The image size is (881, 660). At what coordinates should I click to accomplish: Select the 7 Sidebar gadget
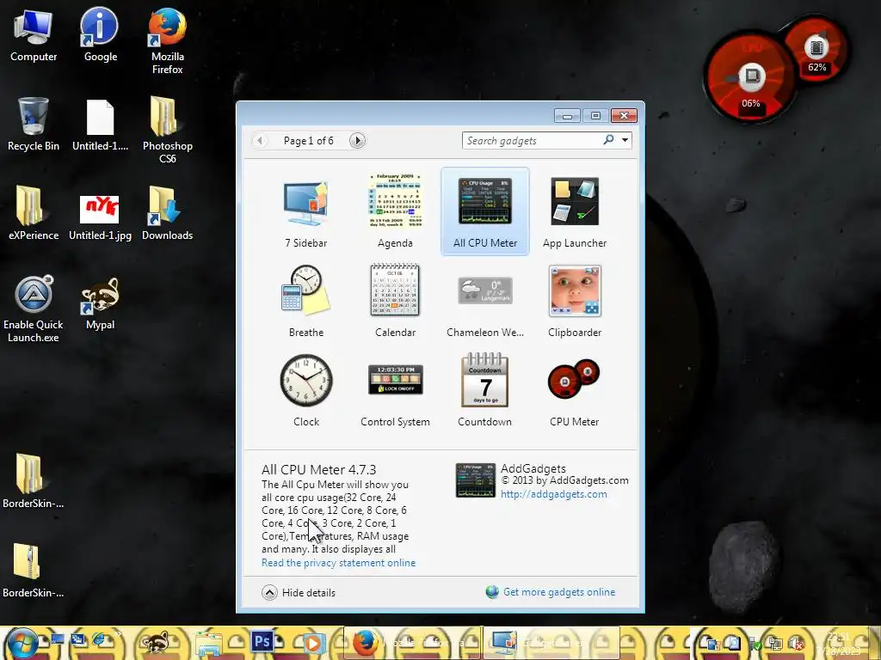tap(305, 211)
